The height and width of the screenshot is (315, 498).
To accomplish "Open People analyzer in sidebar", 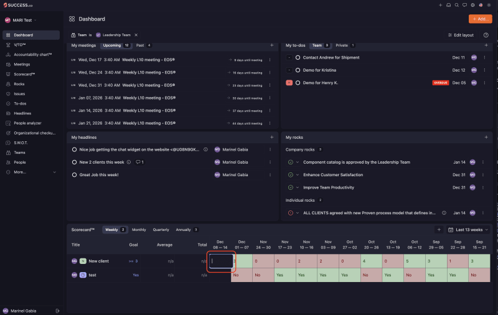I will coord(31,123).
